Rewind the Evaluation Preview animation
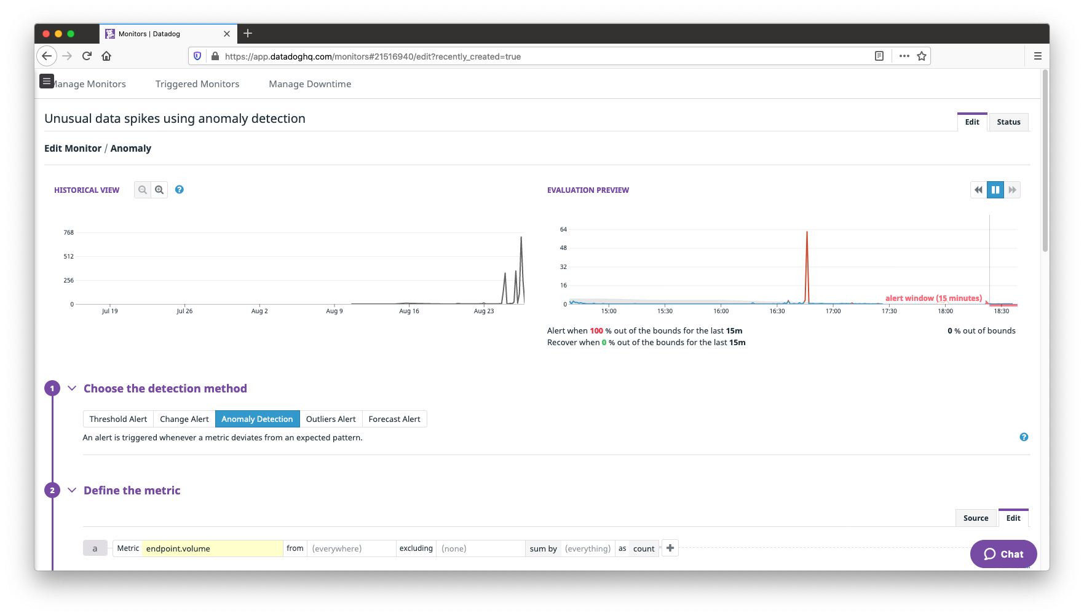 coord(978,190)
